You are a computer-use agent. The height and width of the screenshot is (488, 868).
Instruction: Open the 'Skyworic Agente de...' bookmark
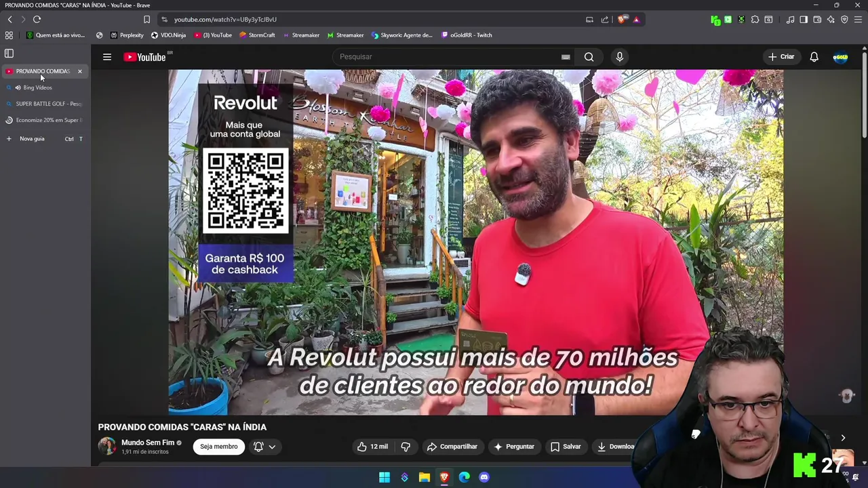(x=402, y=35)
